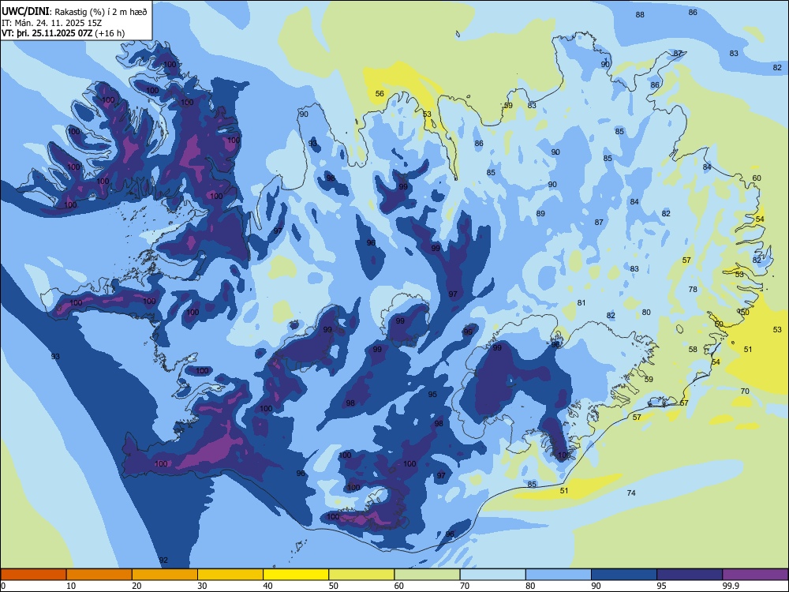
Task: Click the map humidity value '58'
Action: 693,350
